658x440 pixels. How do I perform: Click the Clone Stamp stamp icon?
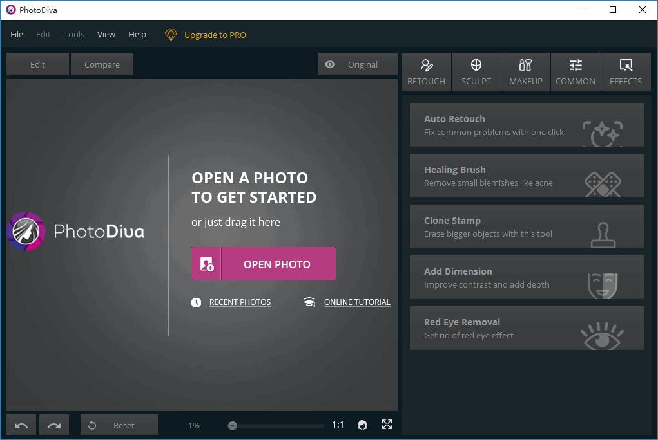(603, 235)
